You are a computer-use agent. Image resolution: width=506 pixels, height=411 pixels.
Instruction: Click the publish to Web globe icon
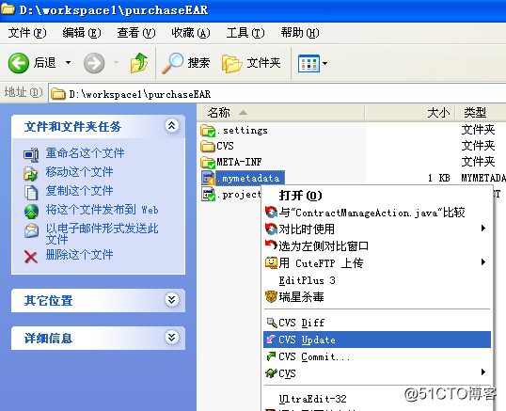[x=31, y=212]
